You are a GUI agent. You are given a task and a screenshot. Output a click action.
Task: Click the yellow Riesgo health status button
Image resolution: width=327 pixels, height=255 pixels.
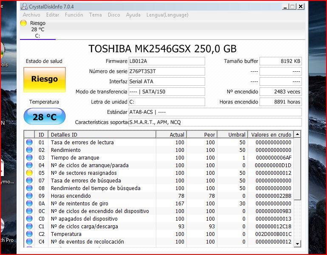pyautogui.click(x=45, y=79)
